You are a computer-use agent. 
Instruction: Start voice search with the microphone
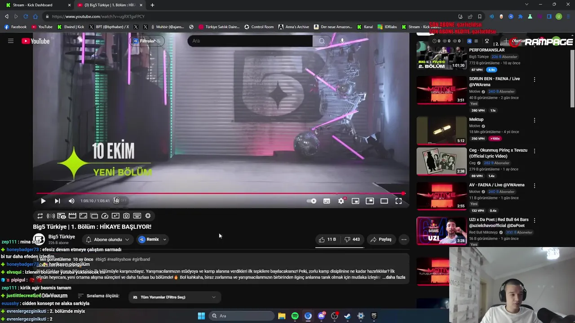(x=342, y=41)
